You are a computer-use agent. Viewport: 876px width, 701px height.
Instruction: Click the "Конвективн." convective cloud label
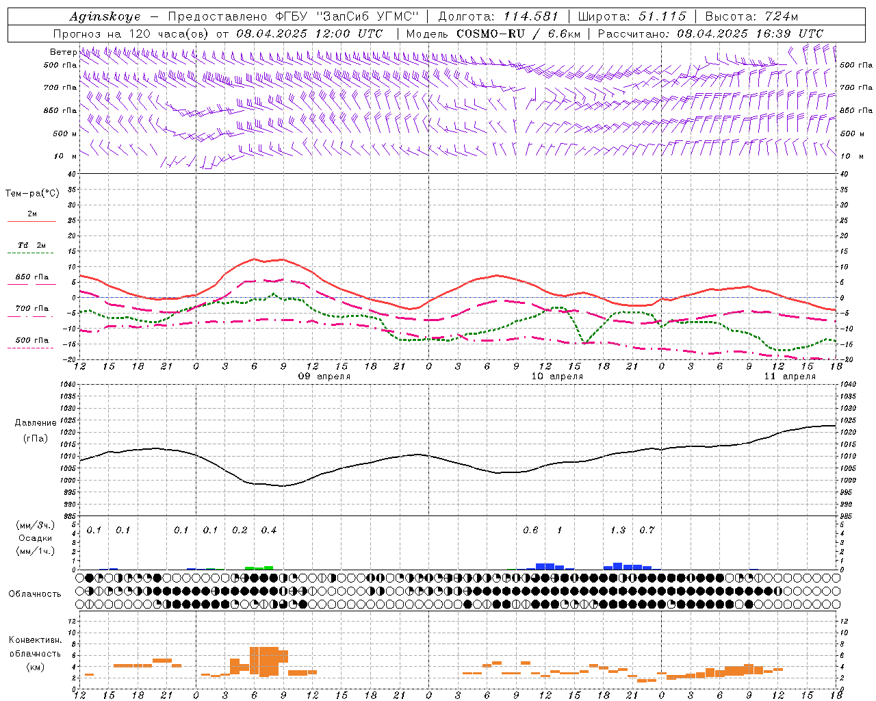pyautogui.click(x=35, y=640)
